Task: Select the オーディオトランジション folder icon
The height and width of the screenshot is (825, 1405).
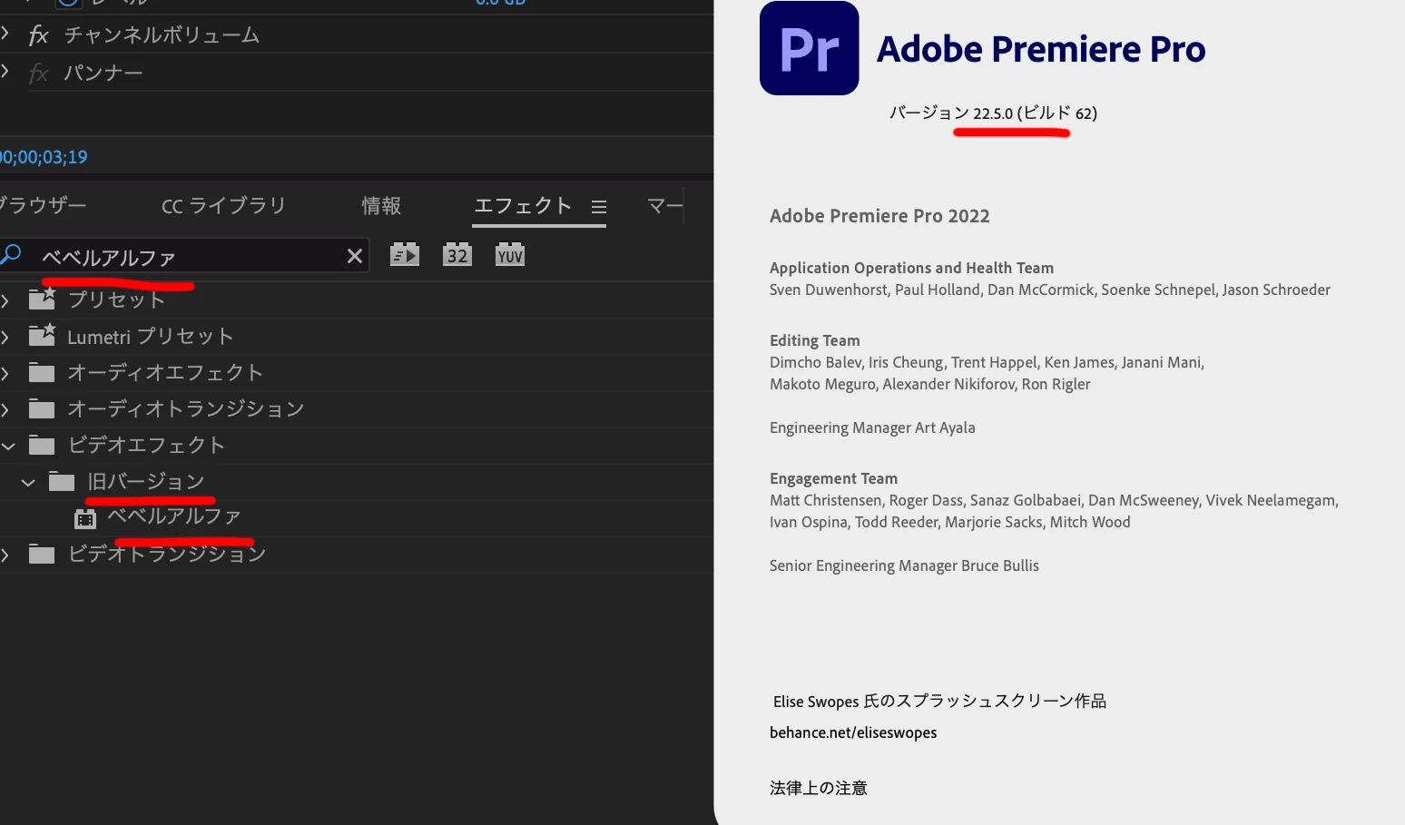Action: click(x=42, y=408)
